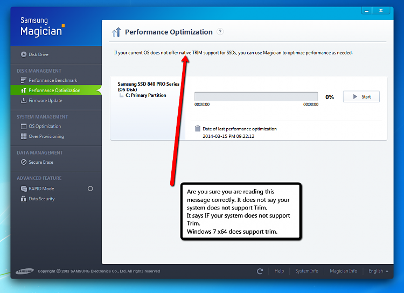Click the optimization progress bar
This screenshot has width=404, height=293.
tap(256, 96)
